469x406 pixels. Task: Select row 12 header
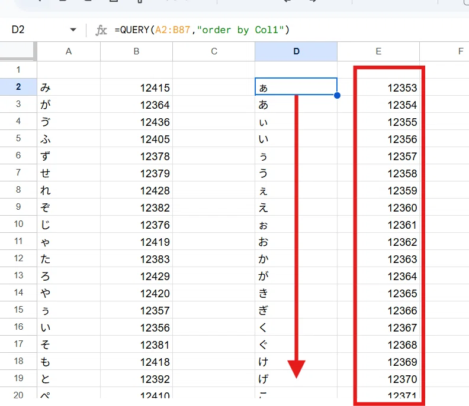(x=18, y=258)
